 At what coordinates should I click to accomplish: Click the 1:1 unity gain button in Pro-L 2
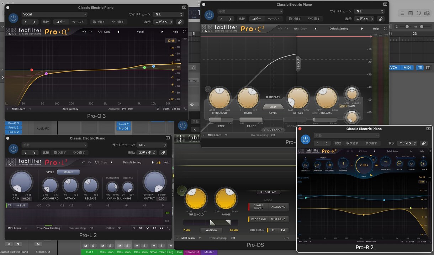coord(154,228)
